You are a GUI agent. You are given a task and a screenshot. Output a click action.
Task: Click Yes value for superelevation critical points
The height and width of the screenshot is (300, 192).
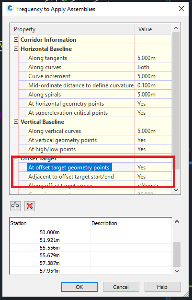[x=141, y=113]
